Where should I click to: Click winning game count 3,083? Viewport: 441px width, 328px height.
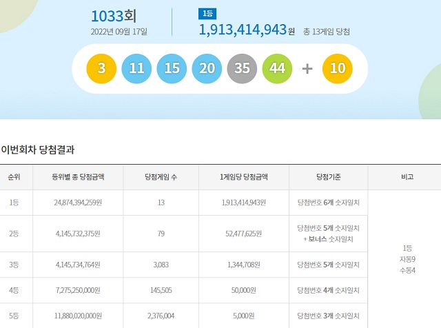pyautogui.click(x=161, y=265)
